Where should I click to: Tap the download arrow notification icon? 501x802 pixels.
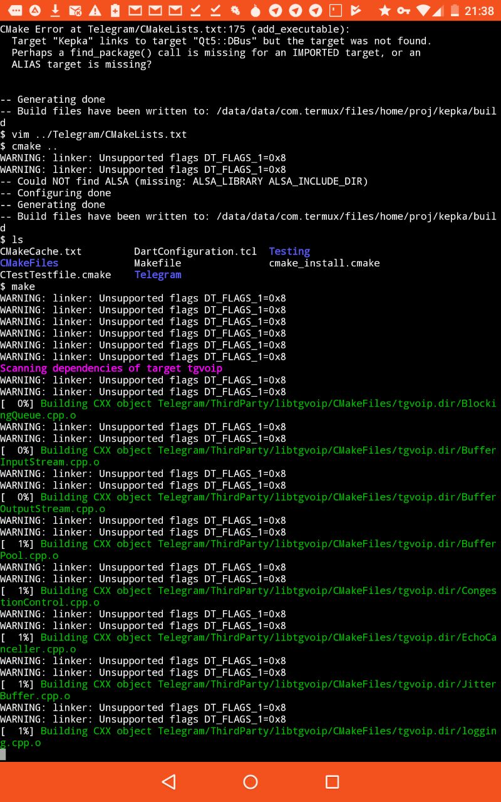tap(55, 10)
